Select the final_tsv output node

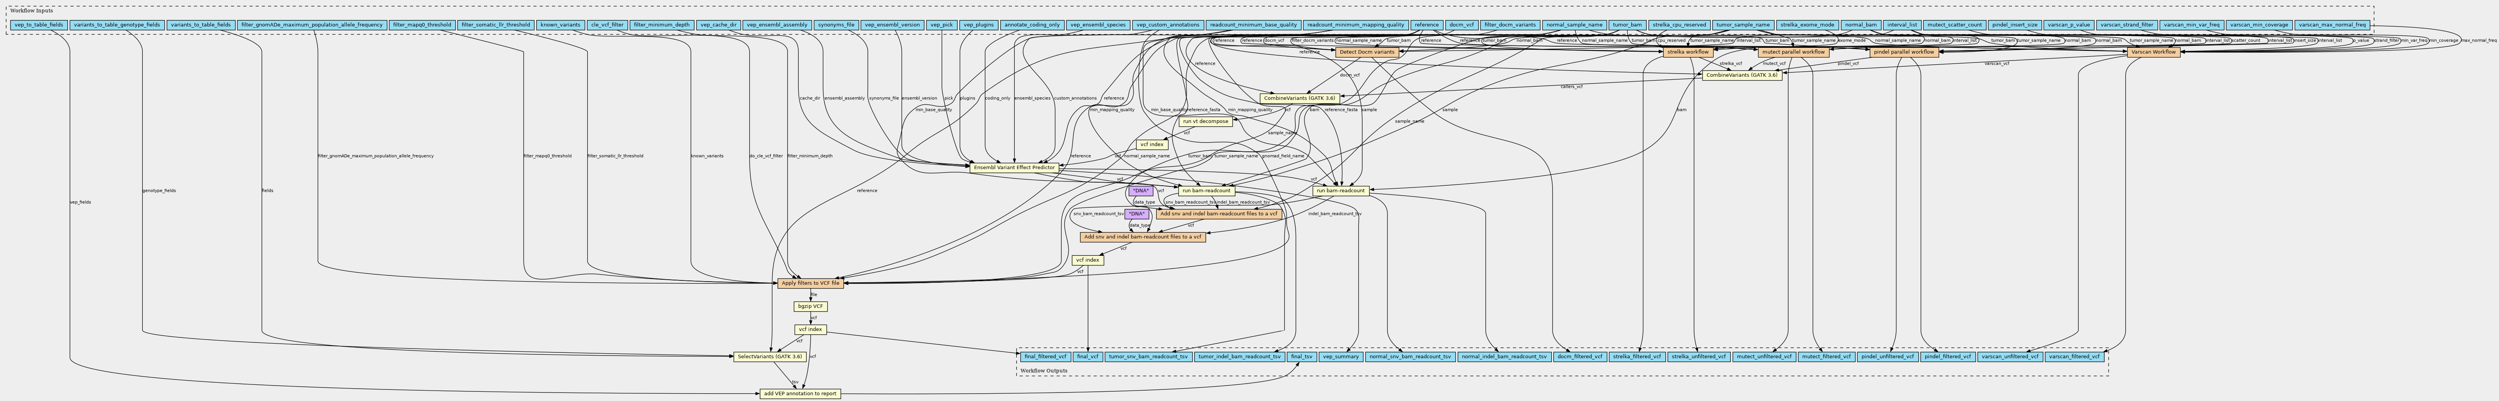1301,356
